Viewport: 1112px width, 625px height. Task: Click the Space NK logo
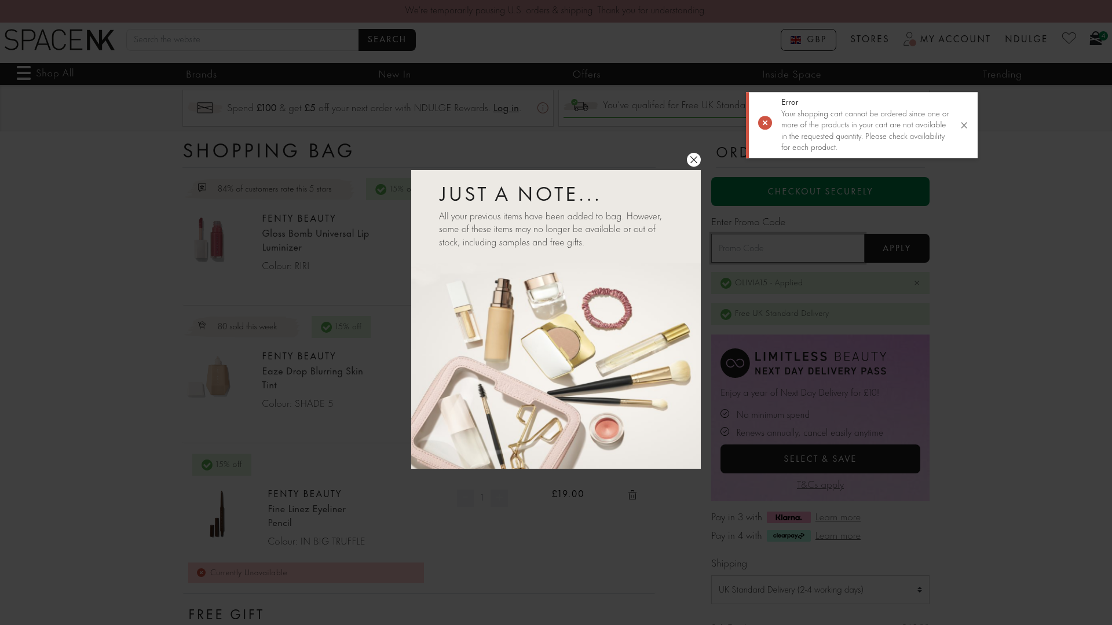tap(60, 40)
